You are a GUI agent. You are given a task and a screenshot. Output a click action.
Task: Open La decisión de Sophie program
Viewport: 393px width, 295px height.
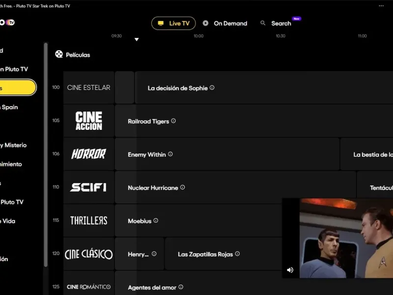point(264,88)
